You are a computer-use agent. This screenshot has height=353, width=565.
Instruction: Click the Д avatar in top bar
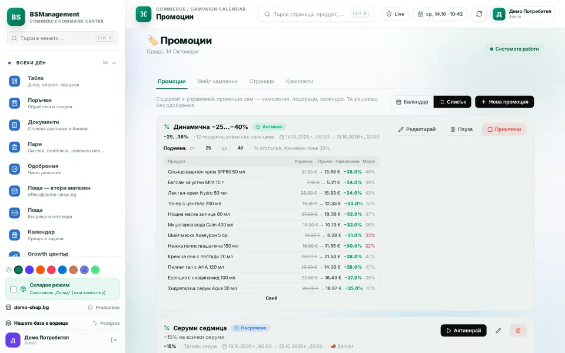coord(499,14)
